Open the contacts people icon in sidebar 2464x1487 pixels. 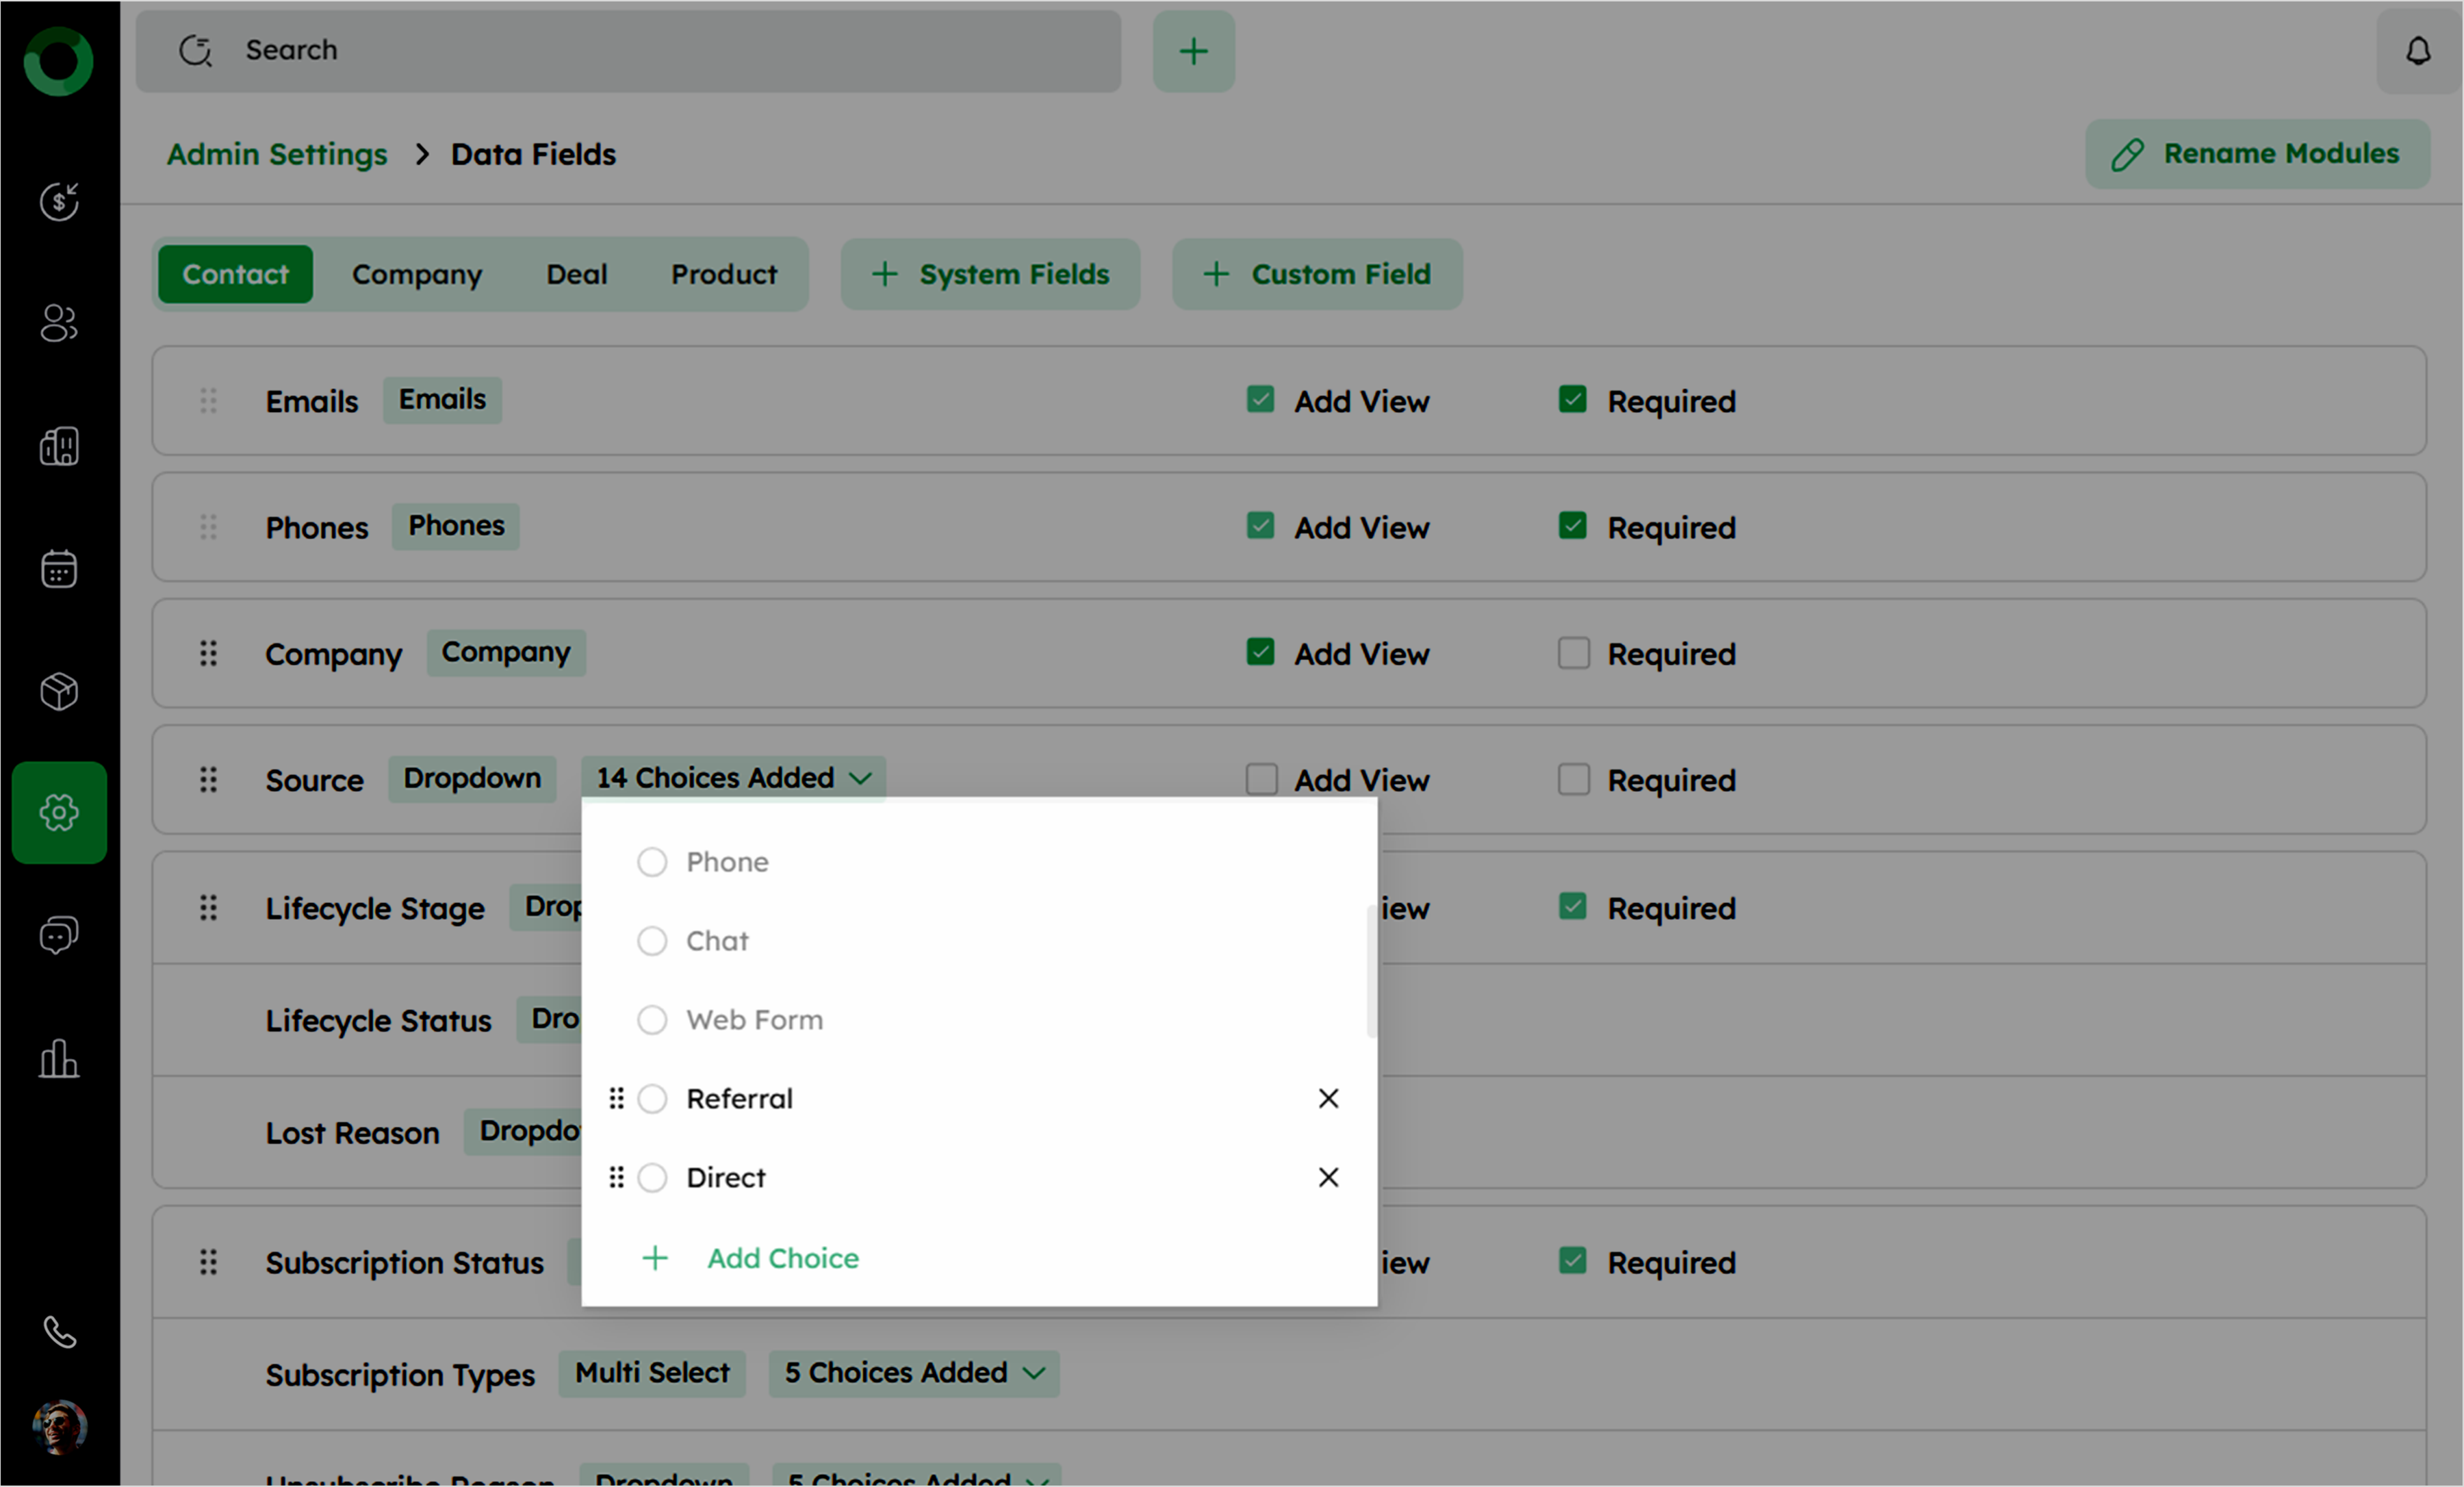click(59, 323)
